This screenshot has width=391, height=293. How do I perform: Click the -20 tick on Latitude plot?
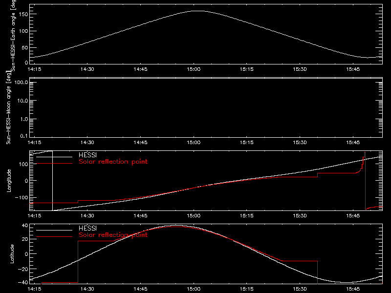click(23, 269)
